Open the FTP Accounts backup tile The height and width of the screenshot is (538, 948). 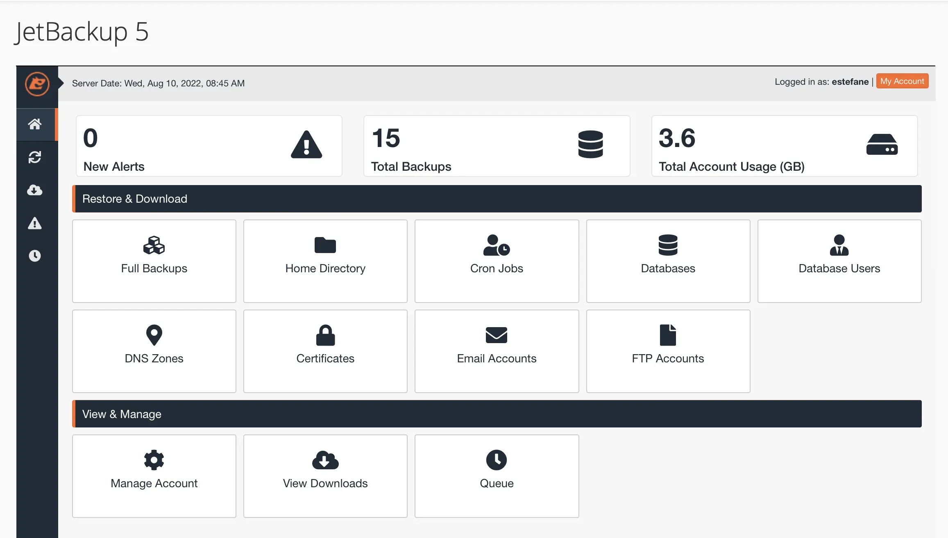(667, 351)
